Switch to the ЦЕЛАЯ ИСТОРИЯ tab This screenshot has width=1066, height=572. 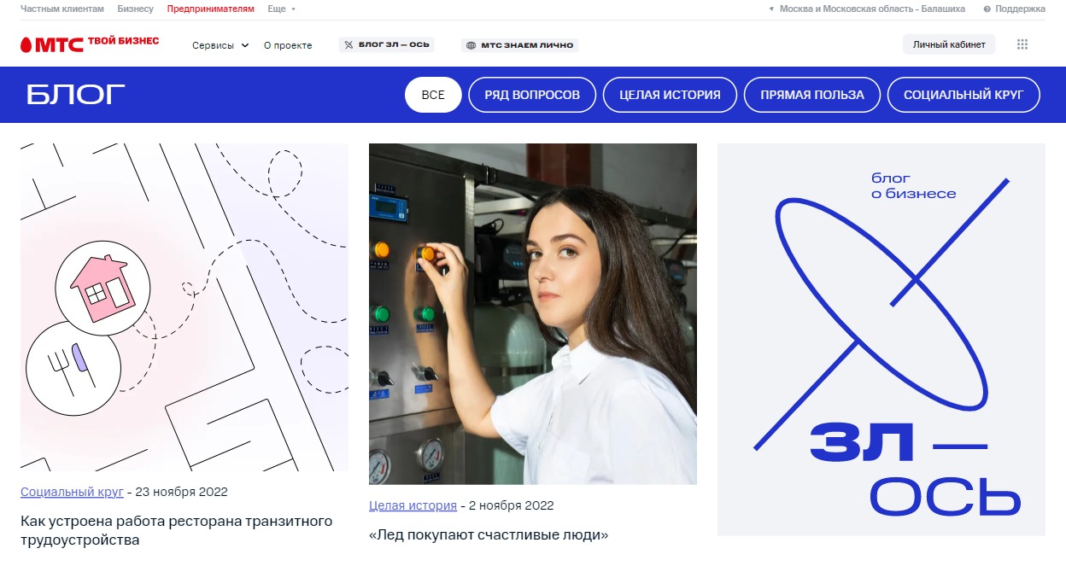[x=670, y=95]
